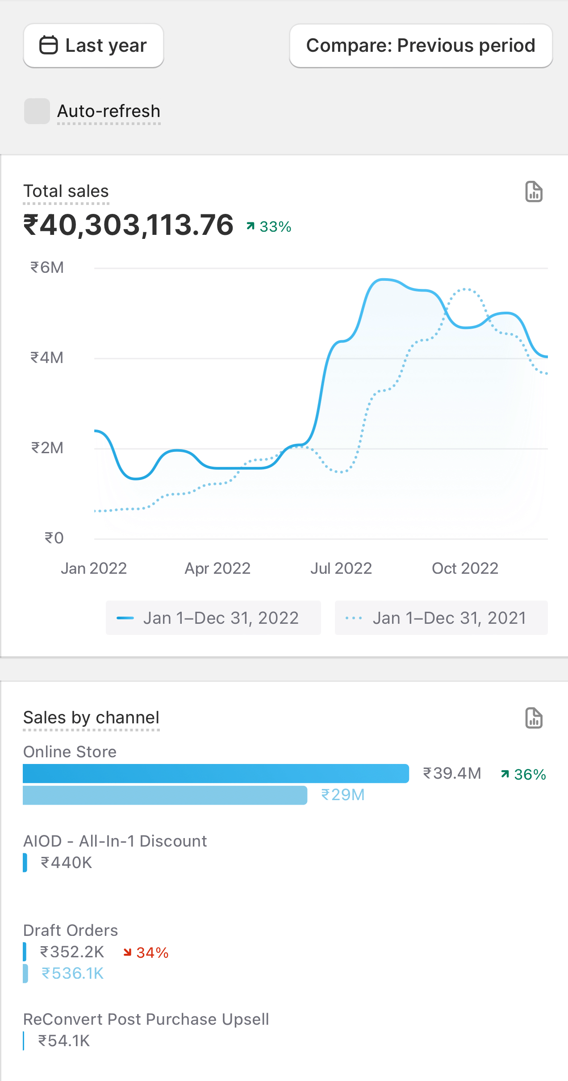The width and height of the screenshot is (568, 1081).
Task: Click the Total sales heading link
Action: click(66, 192)
